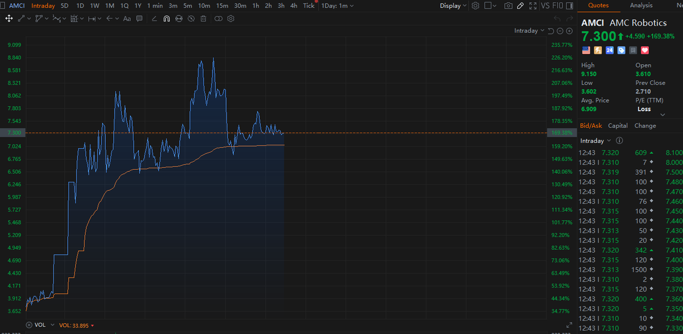This screenshot has width=683, height=334.
Task: Expand more quote details chevron
Action: [662, 114]
